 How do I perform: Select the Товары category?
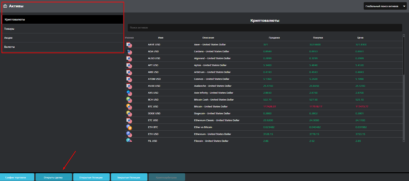(x=62, y=29)
